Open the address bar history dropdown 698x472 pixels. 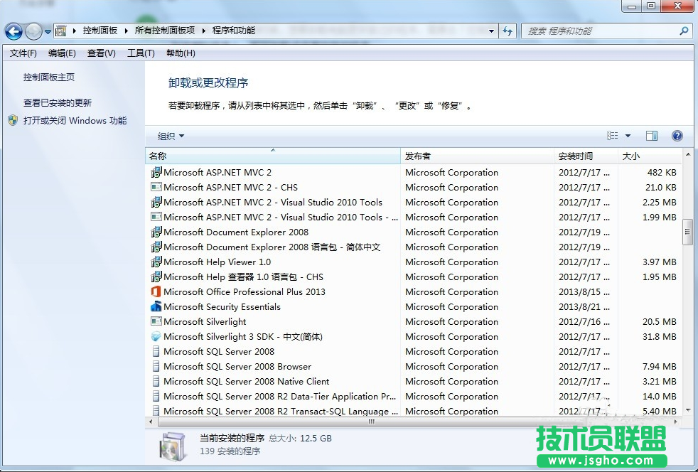[493, 31]
